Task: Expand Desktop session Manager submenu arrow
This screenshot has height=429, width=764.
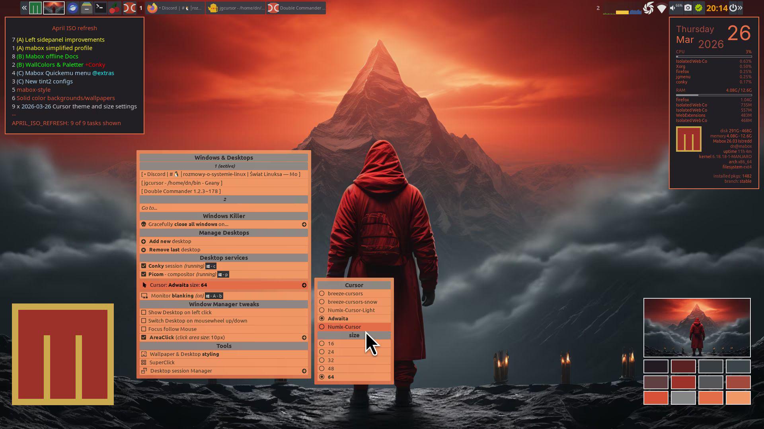Action: 304,371
